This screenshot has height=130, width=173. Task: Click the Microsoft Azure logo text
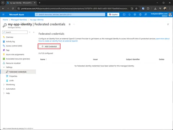17,14
